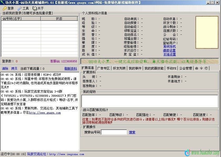Click the 离线挂机 link
Viewport: 221px width, 157px height.
(169, 47)
